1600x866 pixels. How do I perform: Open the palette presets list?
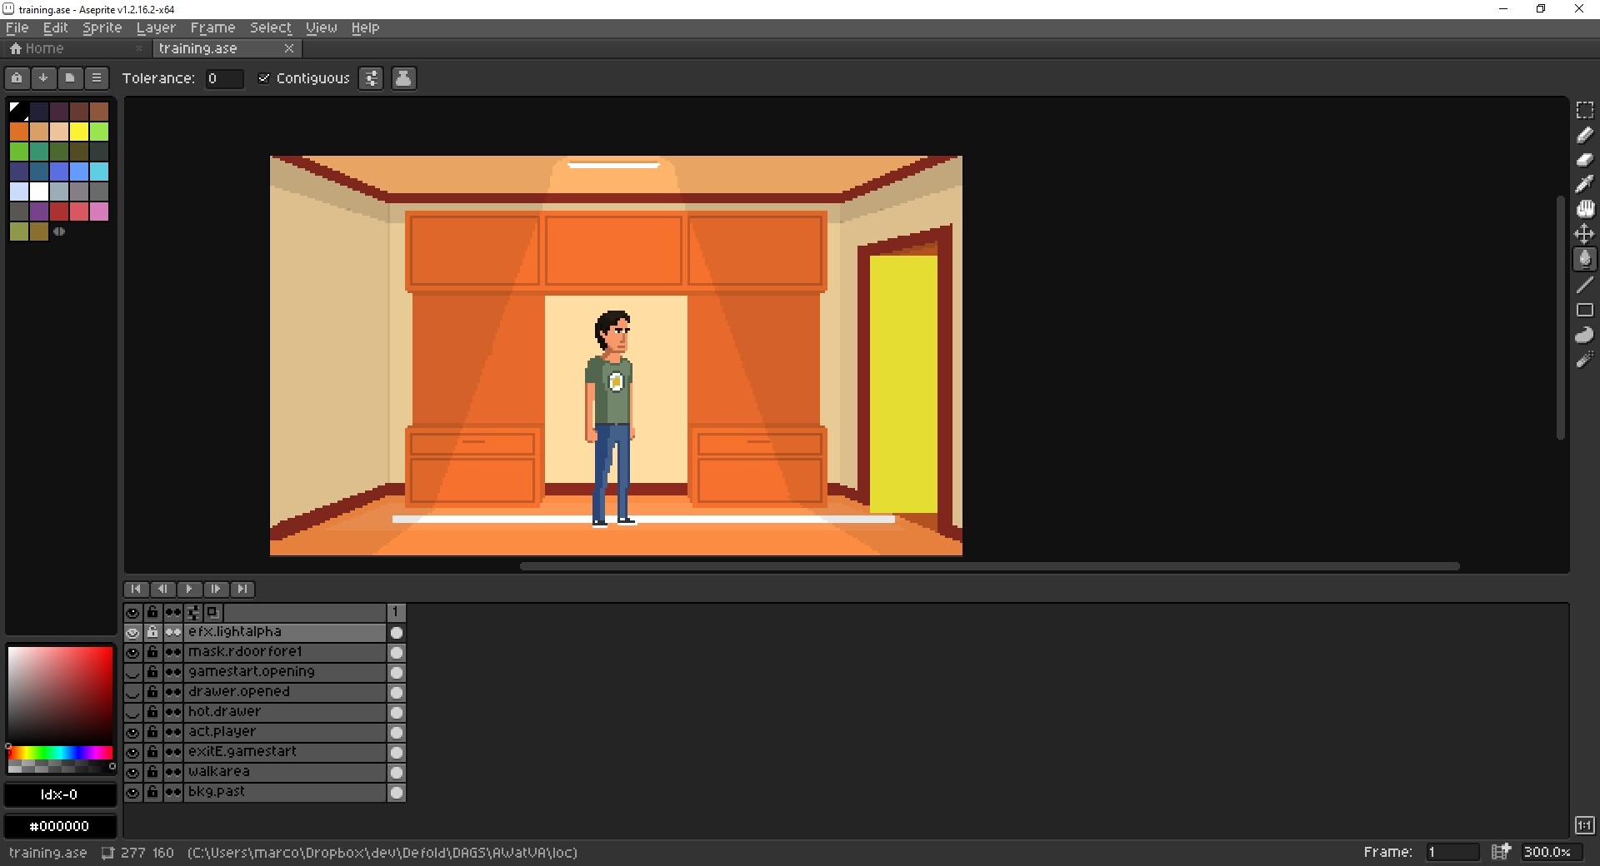(70, 78)
